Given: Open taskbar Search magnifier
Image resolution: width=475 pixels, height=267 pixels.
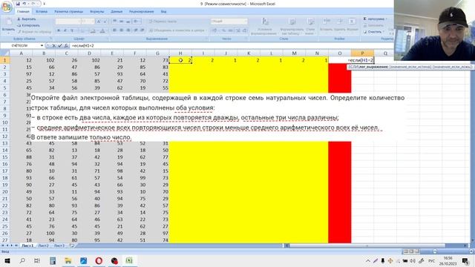Looking at the screenshot, I should click(22, 260).
